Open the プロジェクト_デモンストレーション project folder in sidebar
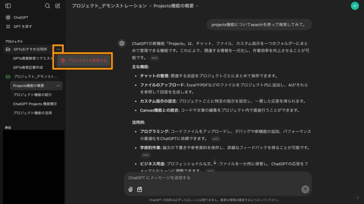 pyautogui.click(x=35, y=76)
